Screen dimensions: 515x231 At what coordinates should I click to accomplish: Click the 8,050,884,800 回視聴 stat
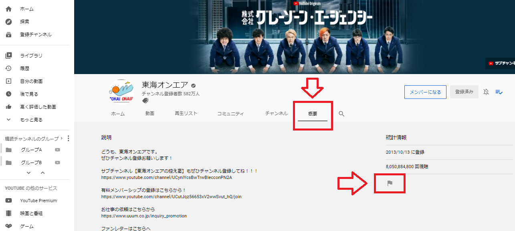pos(407,167)
